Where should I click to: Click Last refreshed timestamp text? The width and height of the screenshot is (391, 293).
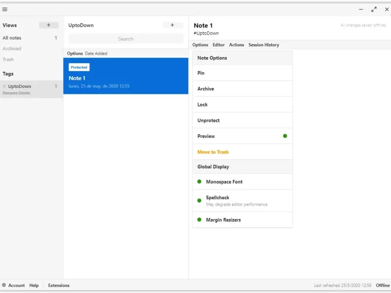[343, 285]
